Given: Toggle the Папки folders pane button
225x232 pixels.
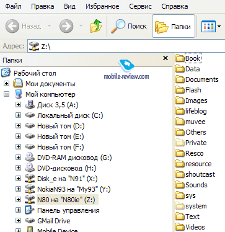Looking at the screenshot, I should (x=174, y=26).
